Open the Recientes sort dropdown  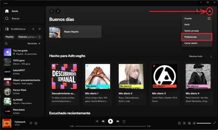[x=34, y=44]
